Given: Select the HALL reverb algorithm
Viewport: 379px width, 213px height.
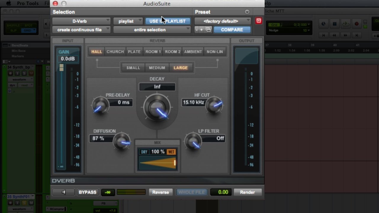Looking at the screenshot, I should click(x=97, y=51).
